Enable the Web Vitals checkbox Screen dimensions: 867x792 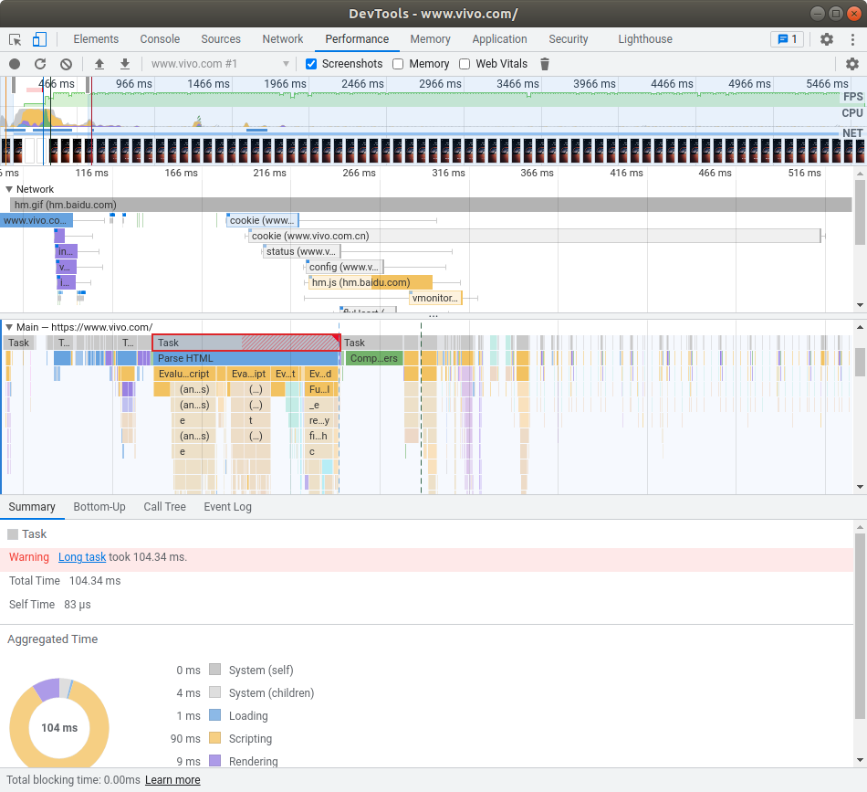(x=465, y=64)
